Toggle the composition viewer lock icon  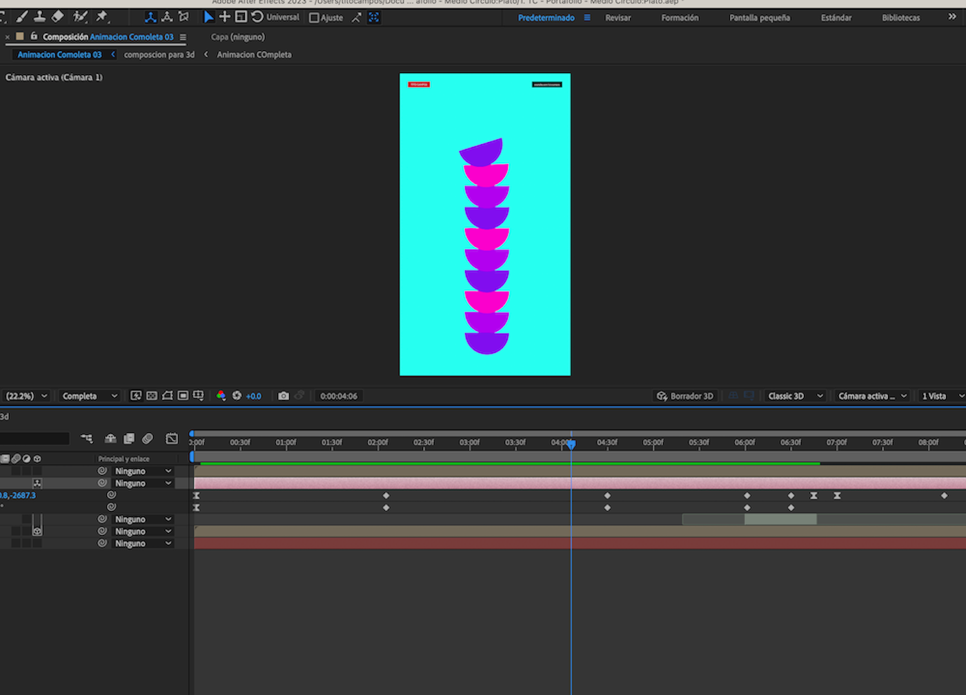(34, 37)
